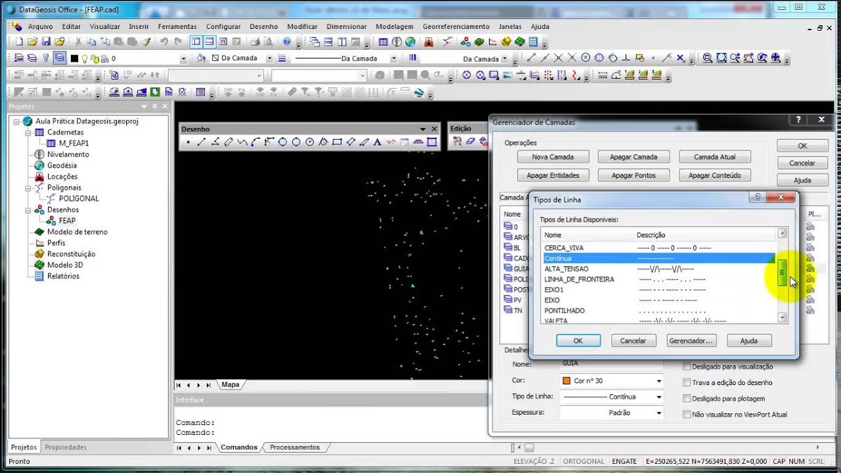Click OK in Tipos de Linha dialog

coord(578,341)
